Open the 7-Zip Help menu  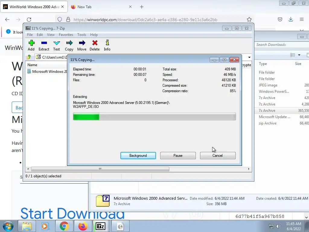[94, 35]
